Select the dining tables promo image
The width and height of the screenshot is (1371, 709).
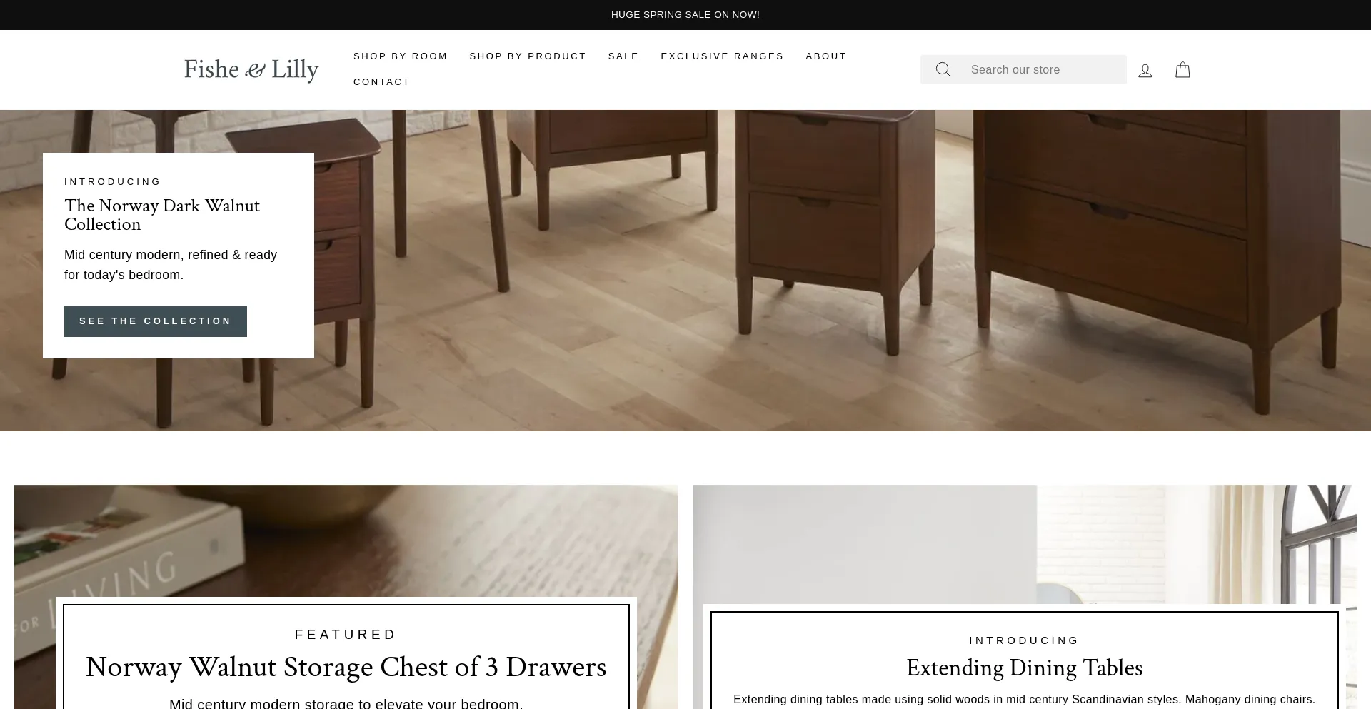[1024, 544]
